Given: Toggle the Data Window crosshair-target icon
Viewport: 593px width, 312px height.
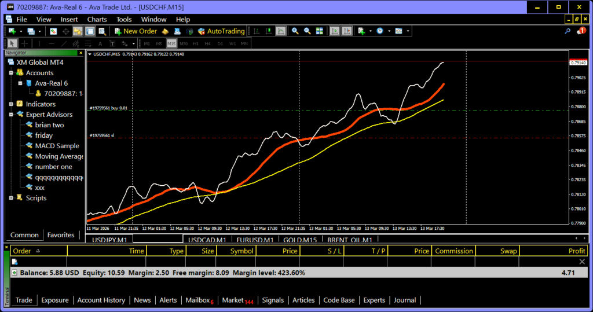Looking at the screenshot, I should point(65,31).
